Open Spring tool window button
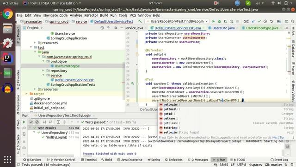The width and height of the screenshot is (296, 167). click(154, 160)
